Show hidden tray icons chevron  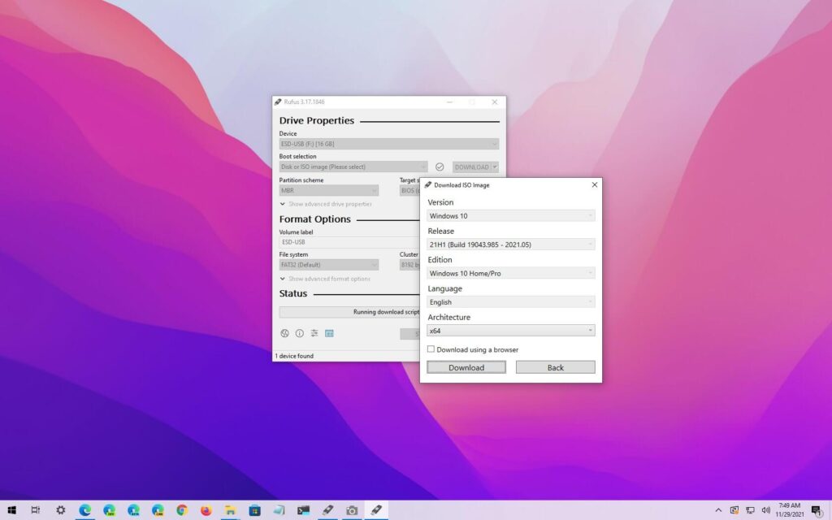click(x=718, y=510)
